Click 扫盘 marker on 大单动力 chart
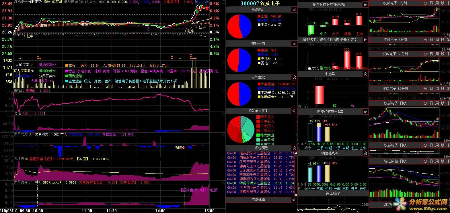This screenshot has height=213, width=450. pyautogui.click(x=180, y=148)
